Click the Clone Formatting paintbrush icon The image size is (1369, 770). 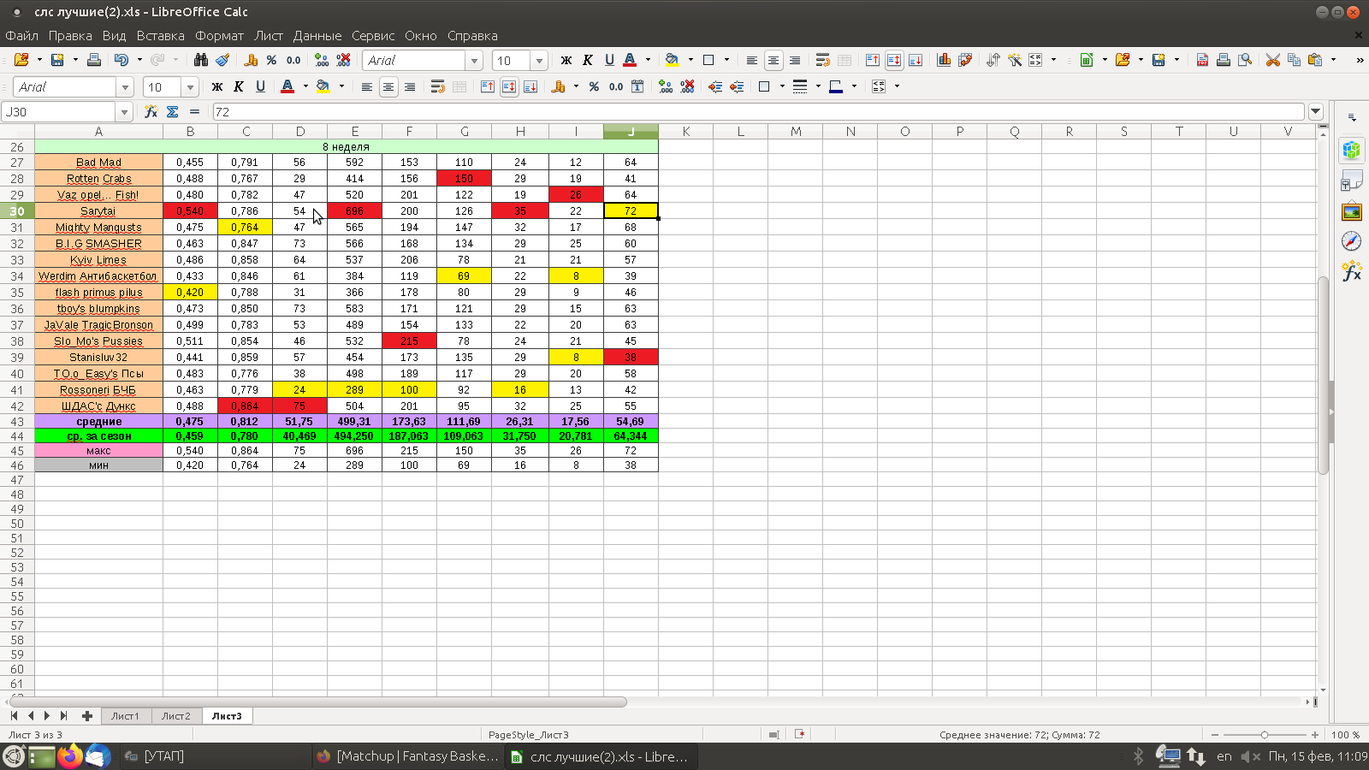(x=222, y=60)
